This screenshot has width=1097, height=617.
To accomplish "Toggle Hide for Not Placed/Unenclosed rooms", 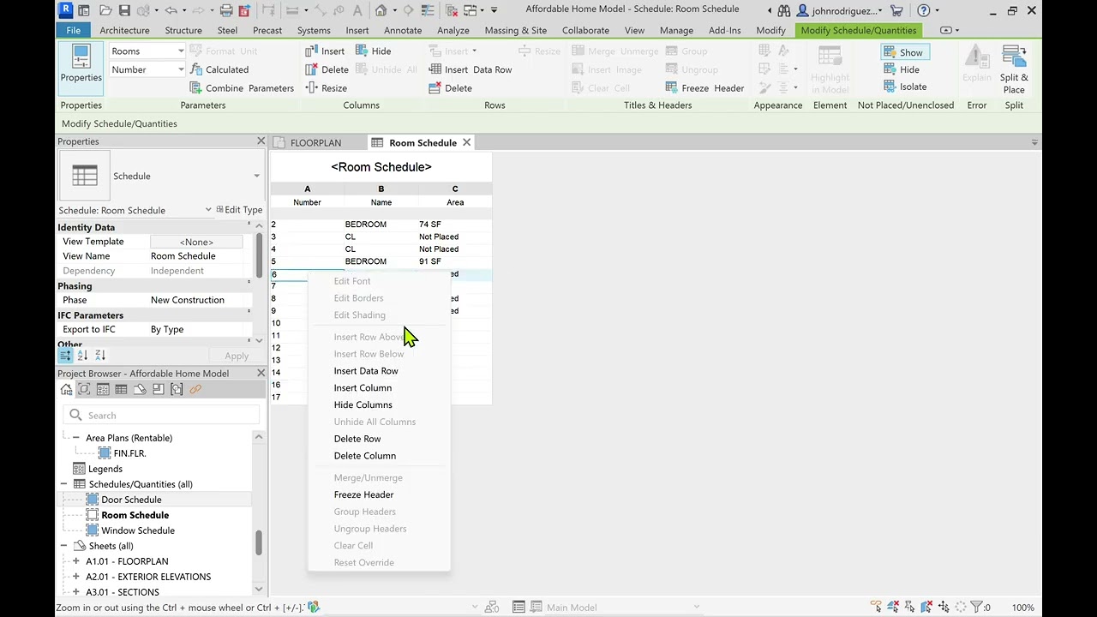I will click(x=902, y=69).
